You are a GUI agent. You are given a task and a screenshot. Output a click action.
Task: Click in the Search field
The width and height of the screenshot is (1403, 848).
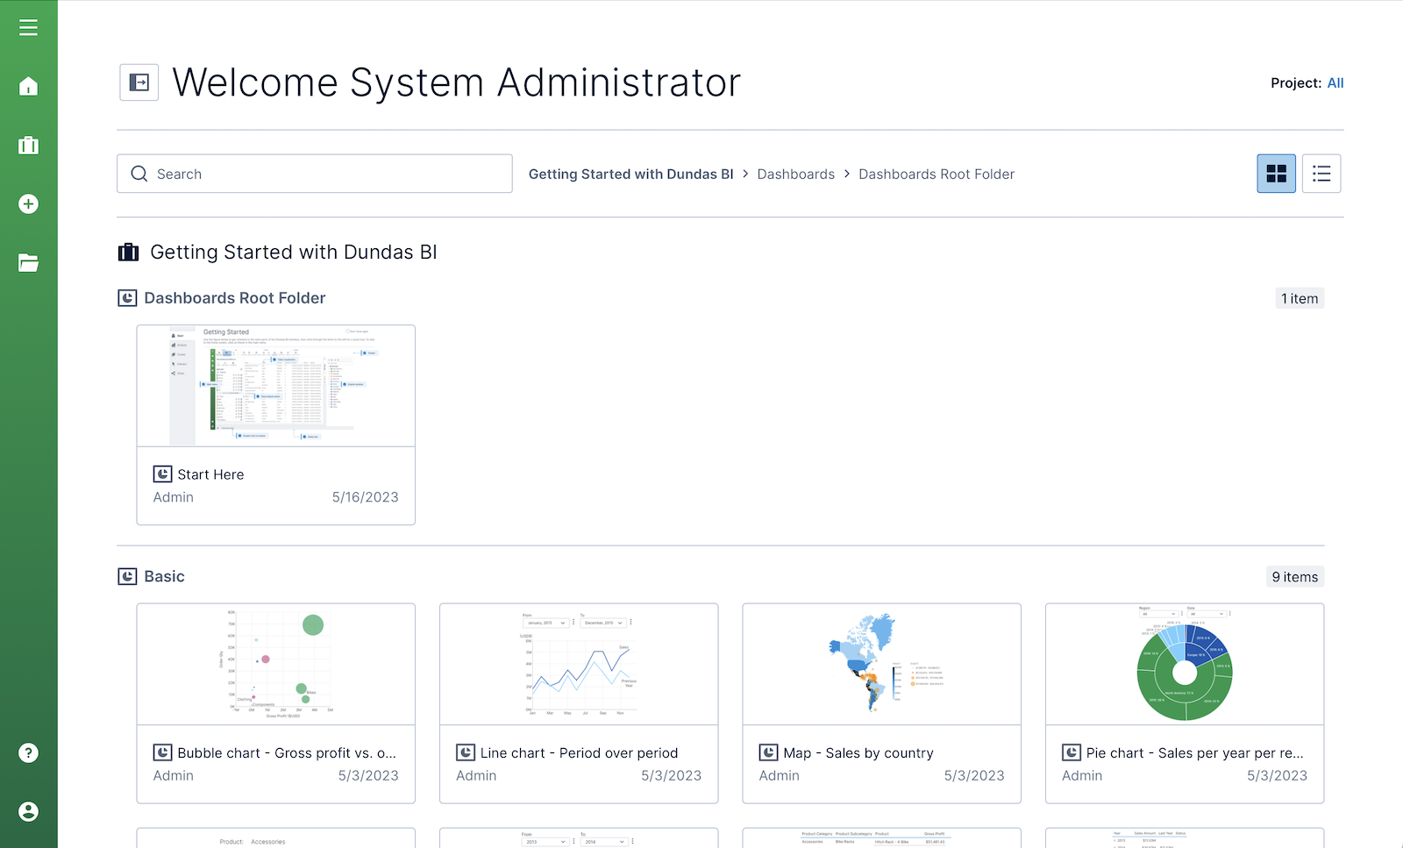[x=315, y=174]
